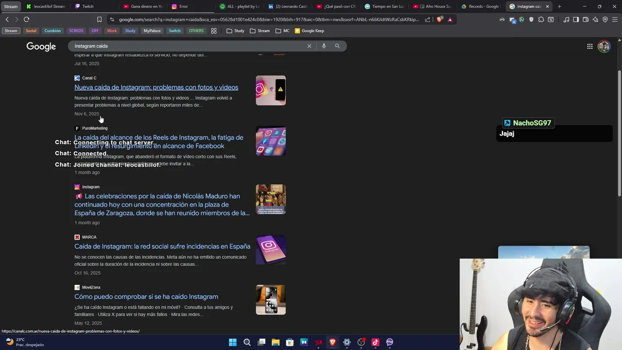Submit search with the magnifier icon
Viewport: 622px width, 350px height.
tap(337, 46)
